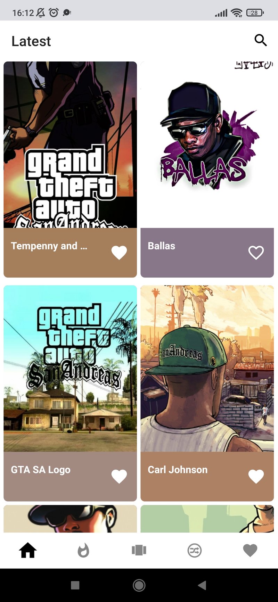Favorite the Ballas wallpaper heart
278x602 pixels.
256,253
